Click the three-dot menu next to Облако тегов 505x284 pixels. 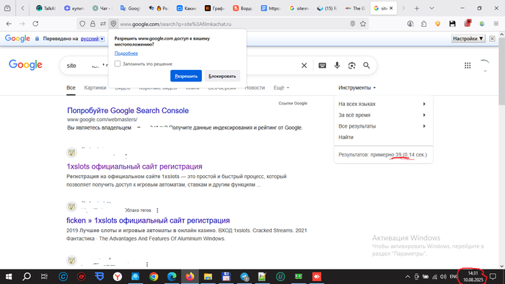[x=157, y=210]
